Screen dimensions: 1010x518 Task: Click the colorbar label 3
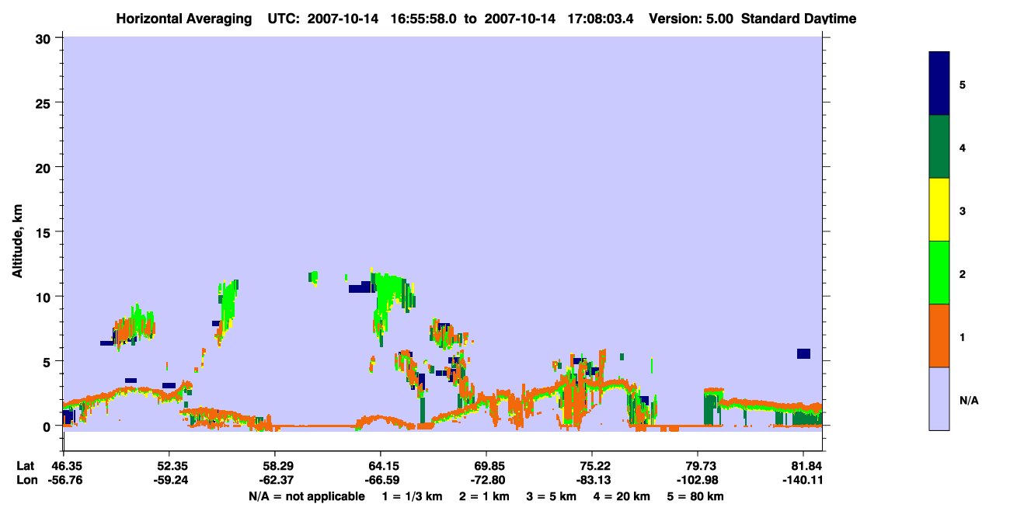(963, 210)
